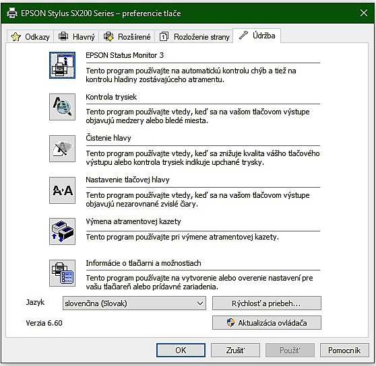Image resolution: width=376 pixels, height=366 pixels.
Task: Click the Verzia 6.60 text
Action: point(44,323)
